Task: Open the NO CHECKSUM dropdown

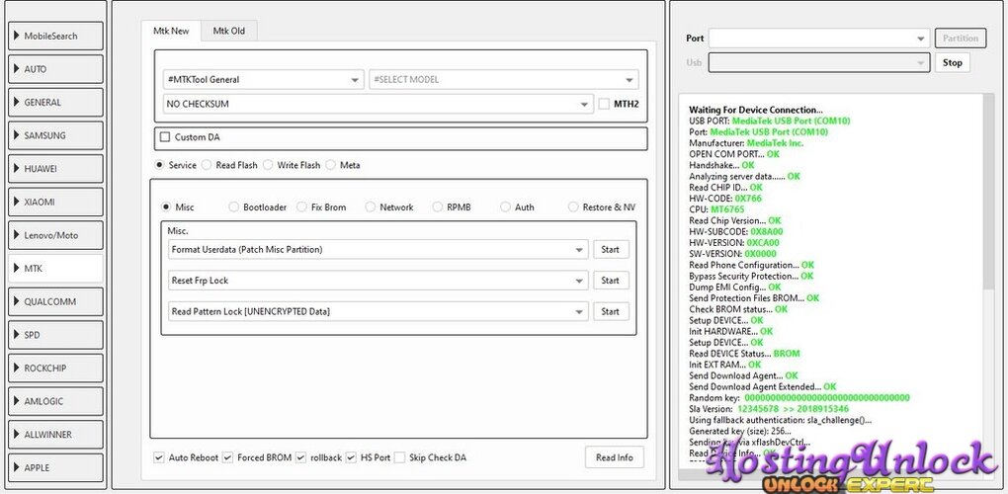Action: (378, 104)
